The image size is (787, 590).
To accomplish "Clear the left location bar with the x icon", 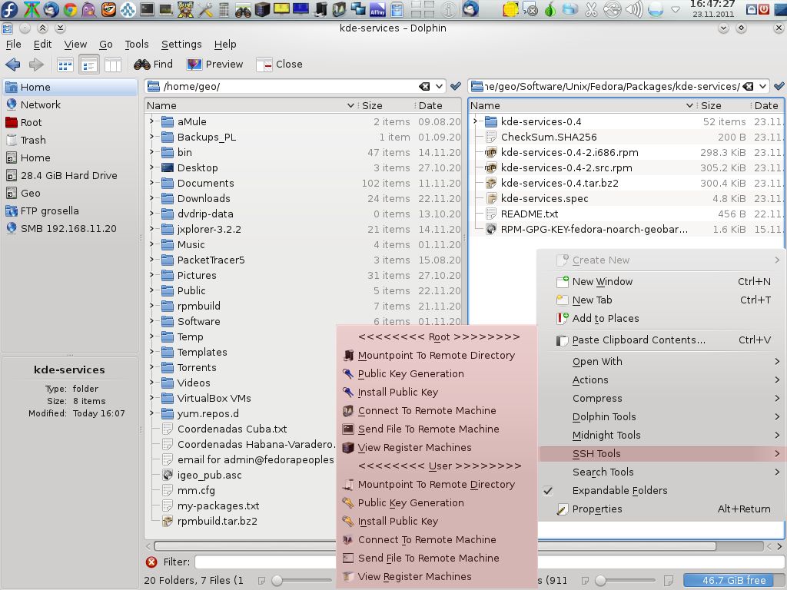I will 423,86.
